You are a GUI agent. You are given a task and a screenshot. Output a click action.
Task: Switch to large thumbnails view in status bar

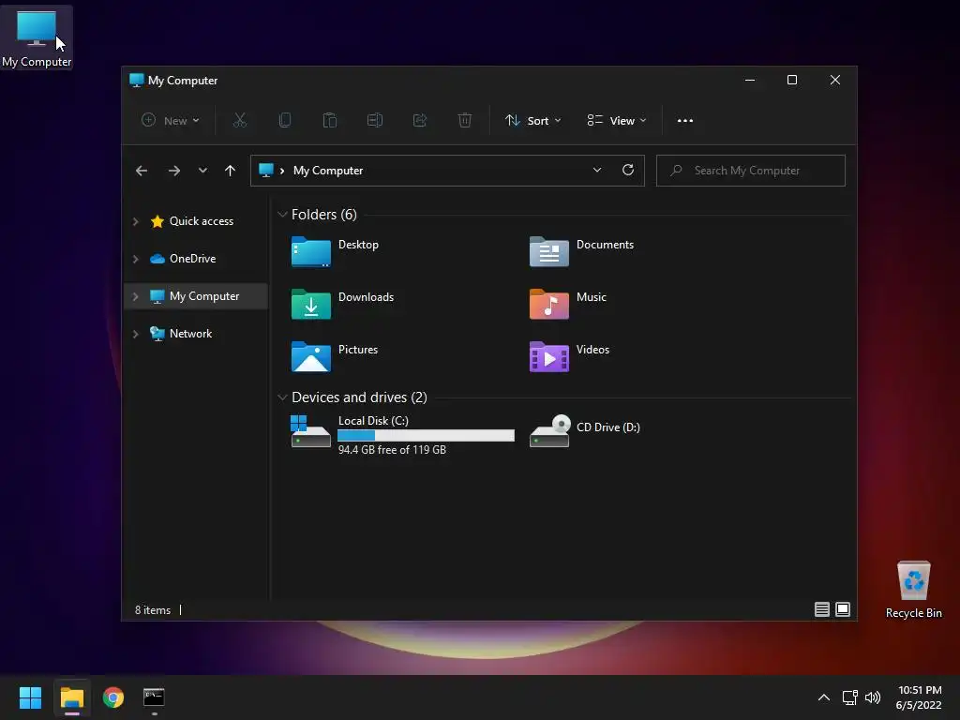click(x=843, y=609)
